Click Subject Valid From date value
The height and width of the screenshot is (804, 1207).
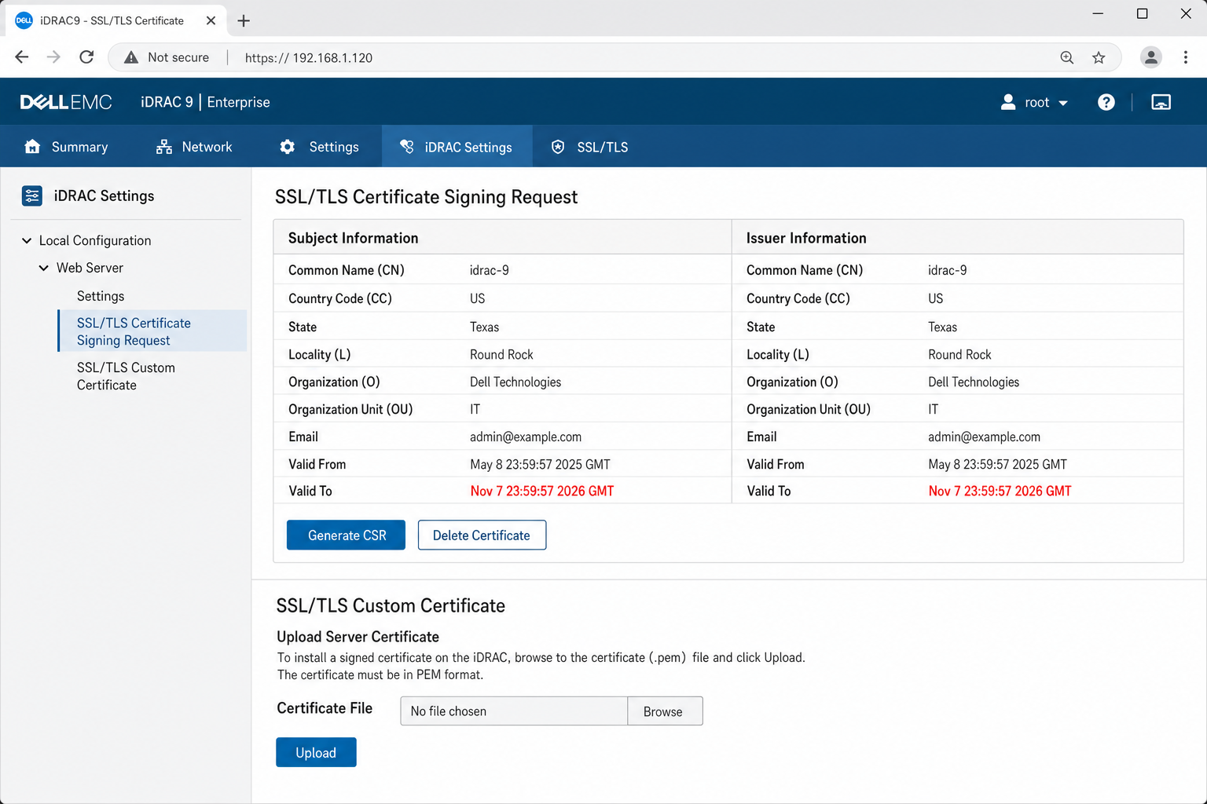click(x=540, y=464)
